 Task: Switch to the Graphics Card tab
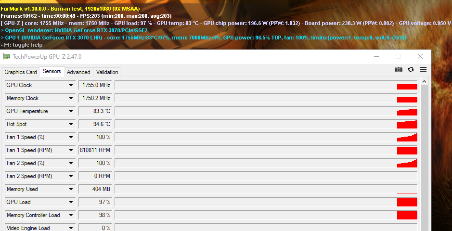coord(21,72)
